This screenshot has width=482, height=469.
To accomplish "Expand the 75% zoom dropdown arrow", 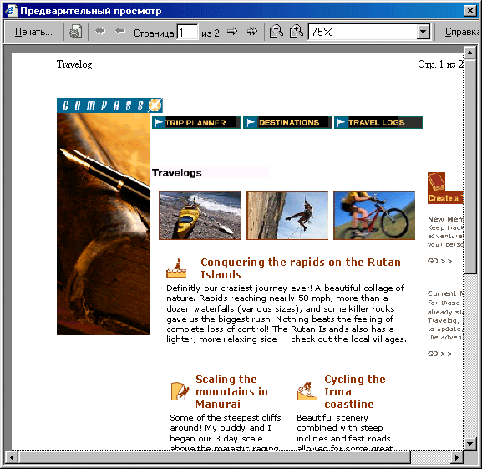I will coord(424,32).
